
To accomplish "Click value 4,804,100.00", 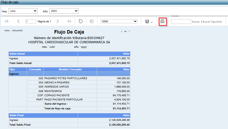I will coord(122,99).
